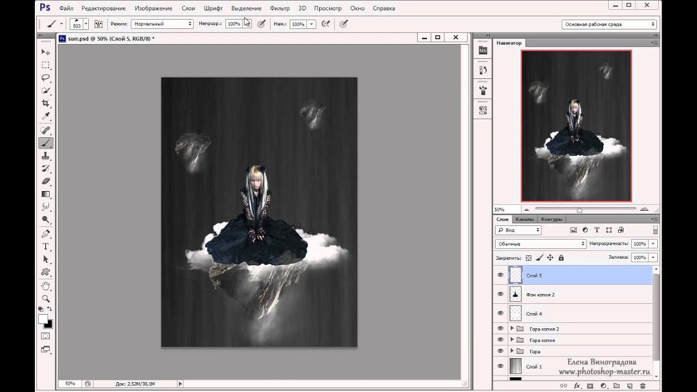Add a layer mask
The height and width of the screenshot is (392, 697).
(590, 386)
